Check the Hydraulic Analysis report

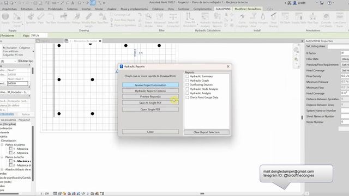pos(187,93)
